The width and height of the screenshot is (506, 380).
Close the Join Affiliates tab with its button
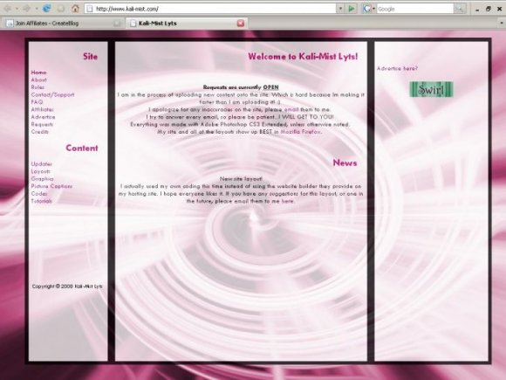click(x=117, y=24)
